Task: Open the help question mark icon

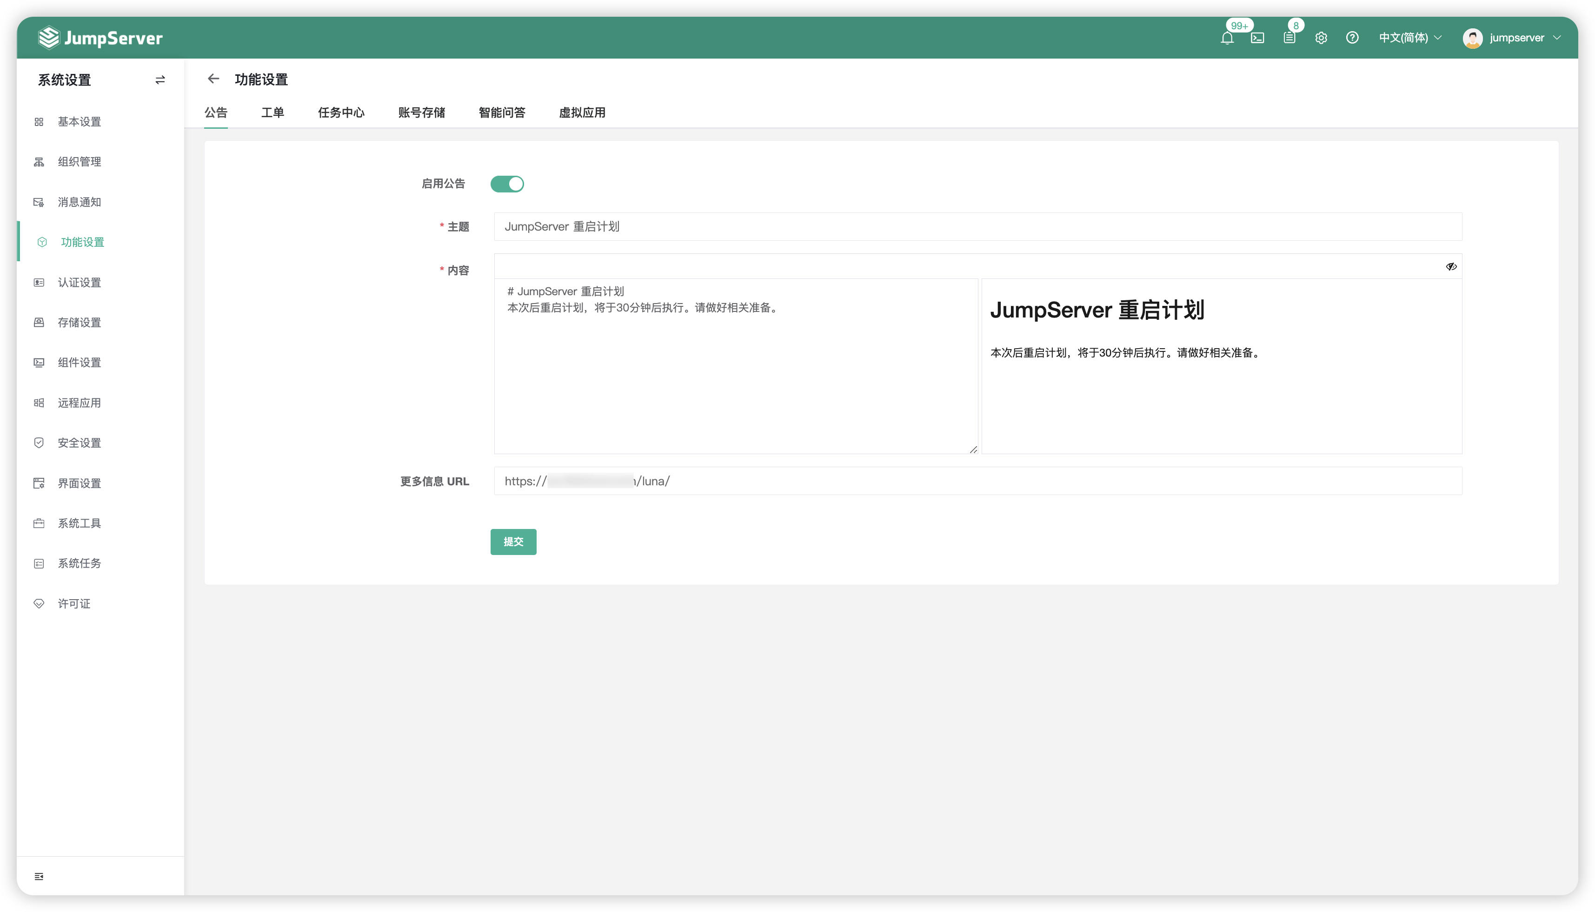Action: pos(1352,38)
